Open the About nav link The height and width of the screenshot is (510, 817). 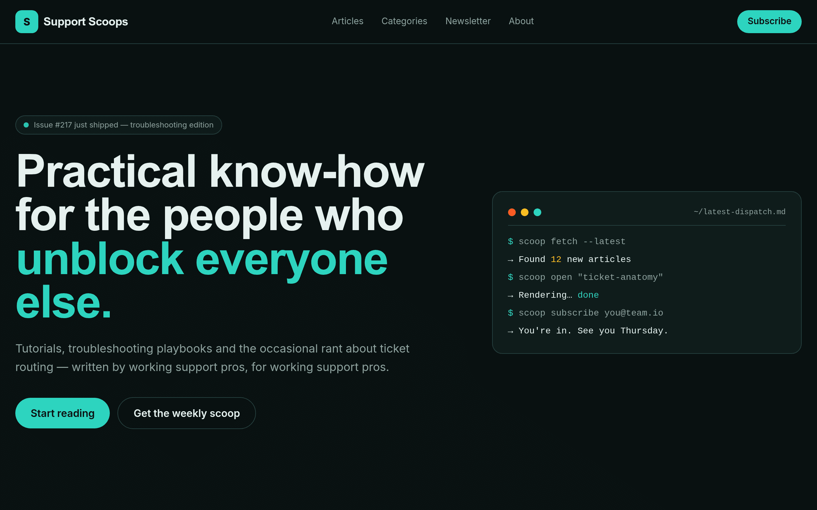[521, 21]
